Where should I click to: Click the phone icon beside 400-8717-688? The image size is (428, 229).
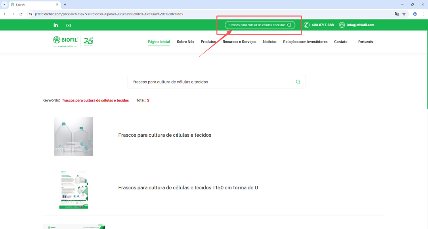point(306,25)
